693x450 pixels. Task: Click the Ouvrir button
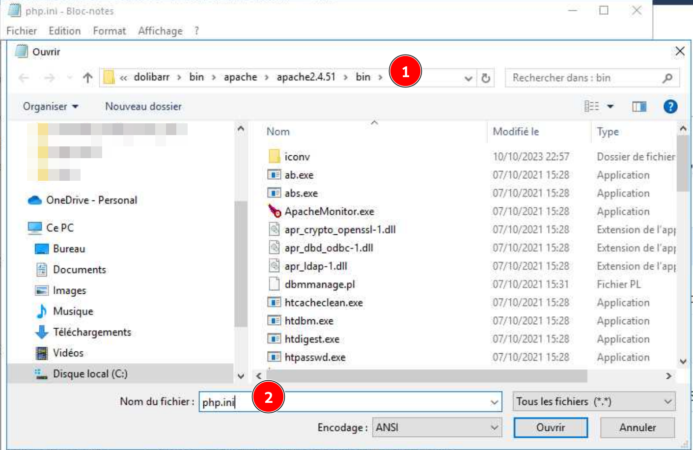pos(550,427)
